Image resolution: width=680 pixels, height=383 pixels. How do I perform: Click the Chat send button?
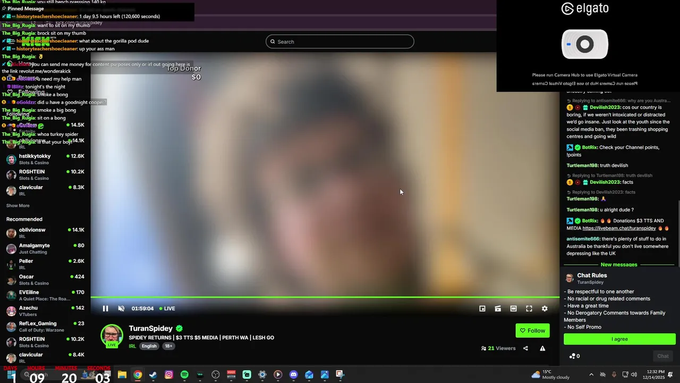pos(663,356)
